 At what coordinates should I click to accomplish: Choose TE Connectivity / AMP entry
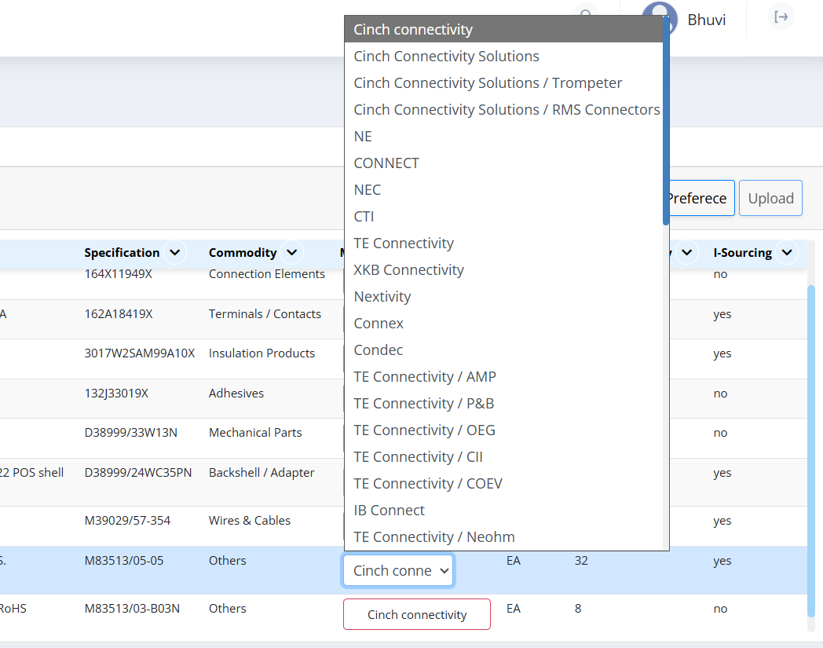(x=425, y=377)
